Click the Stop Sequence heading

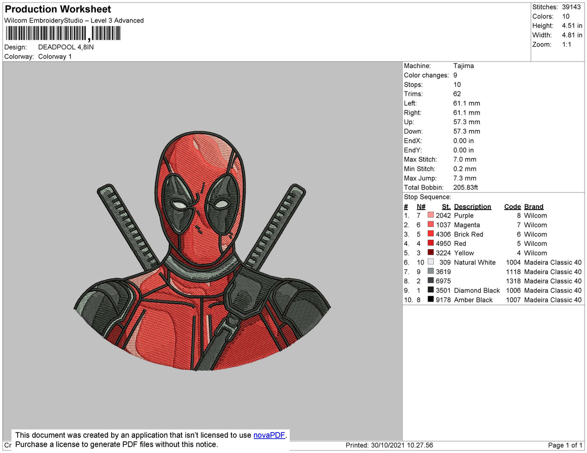pyautogui.click(x=428, y=196)
